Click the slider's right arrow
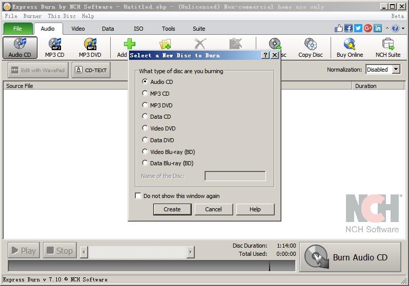409x286 pixels. (191, 252)
